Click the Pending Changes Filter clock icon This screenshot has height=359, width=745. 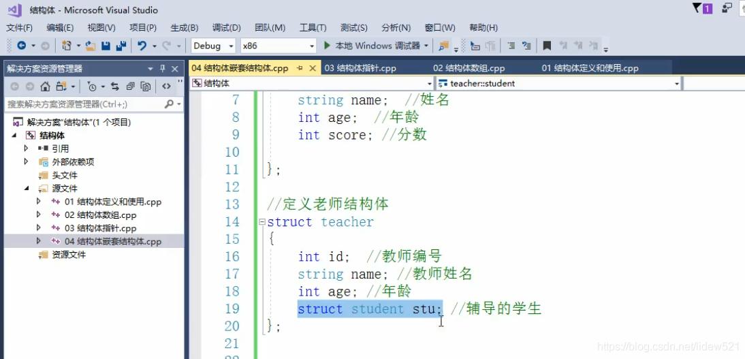92,87
